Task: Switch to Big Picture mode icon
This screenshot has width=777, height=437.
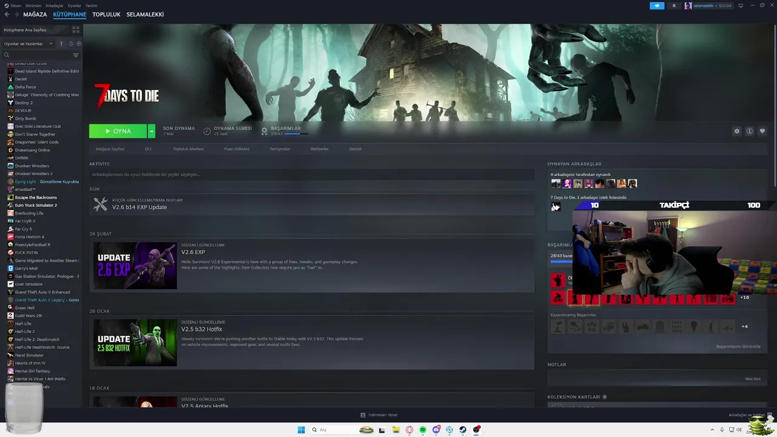Action: coord(740,5)
